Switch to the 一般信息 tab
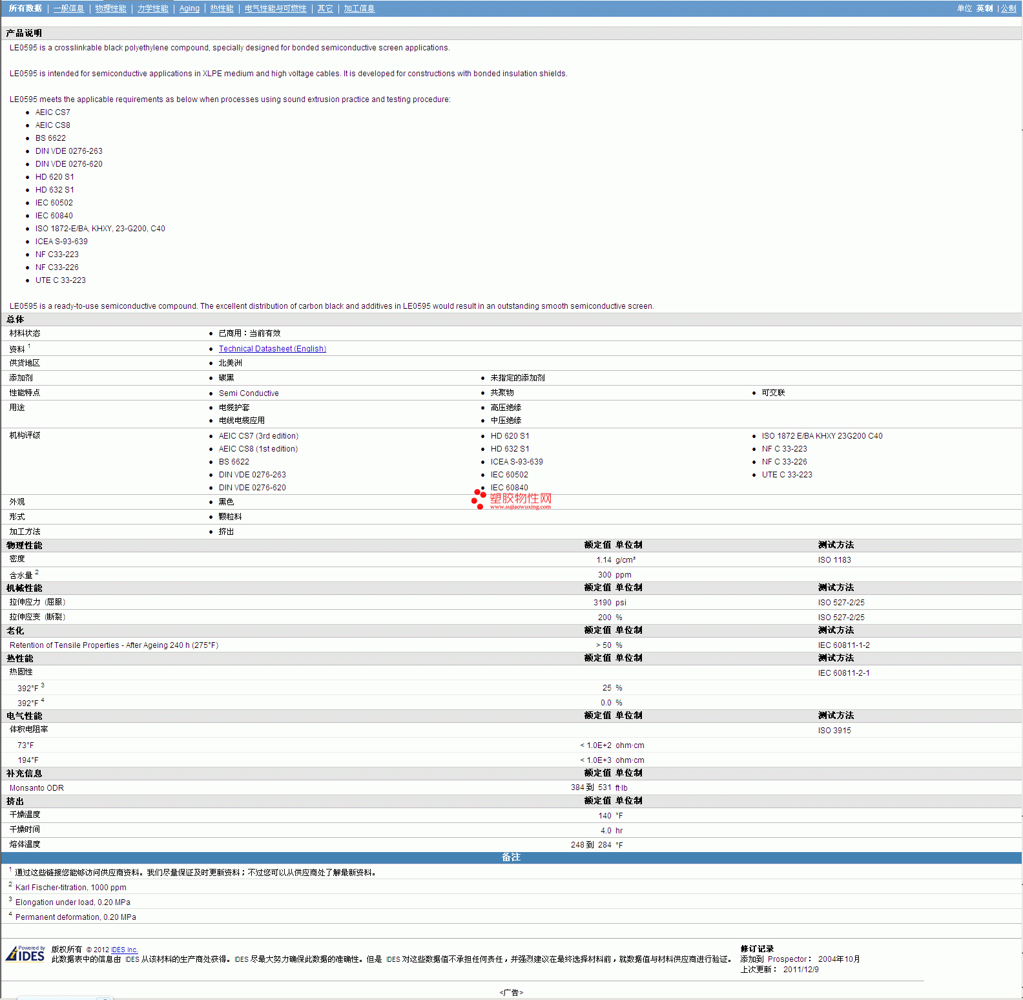 [x=68, y=8]
